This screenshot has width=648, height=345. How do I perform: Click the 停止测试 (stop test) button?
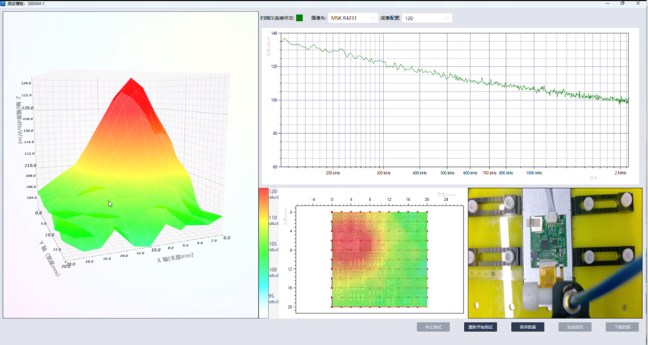tap(433, 327)
